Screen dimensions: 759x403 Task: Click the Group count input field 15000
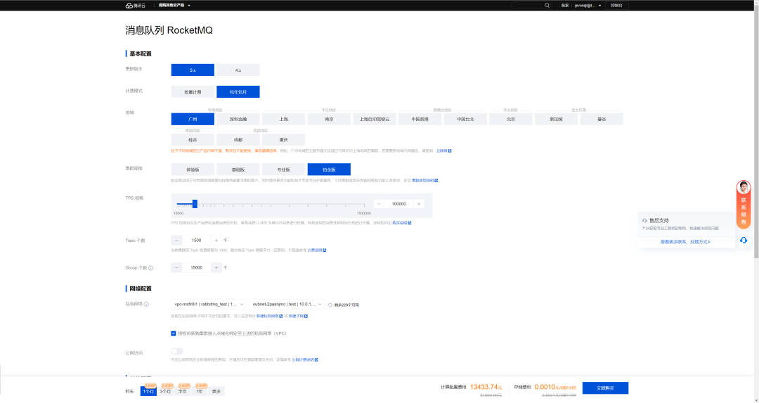click(x=197, y=267)
